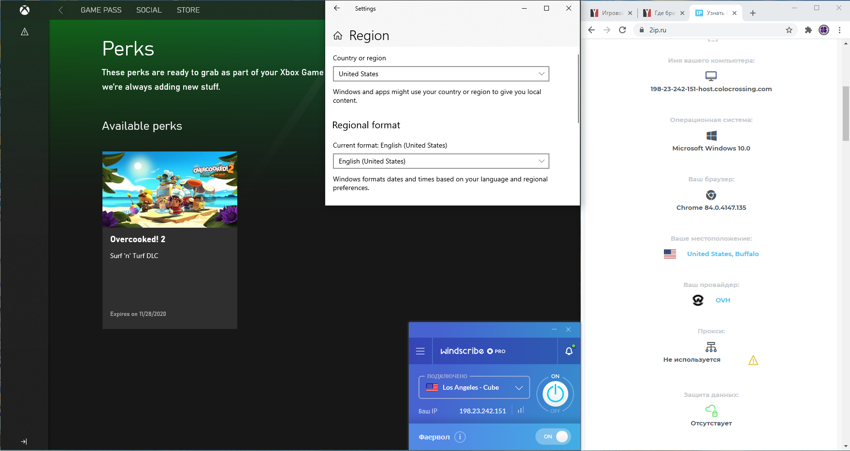Select the Overcooked! 2 perk thumbnail
Screen dimensions: 850x451
pos(170,190)
